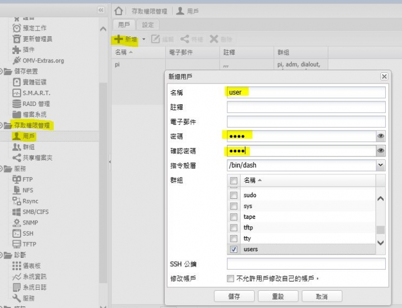Open NFS service icon

point(17,190)
